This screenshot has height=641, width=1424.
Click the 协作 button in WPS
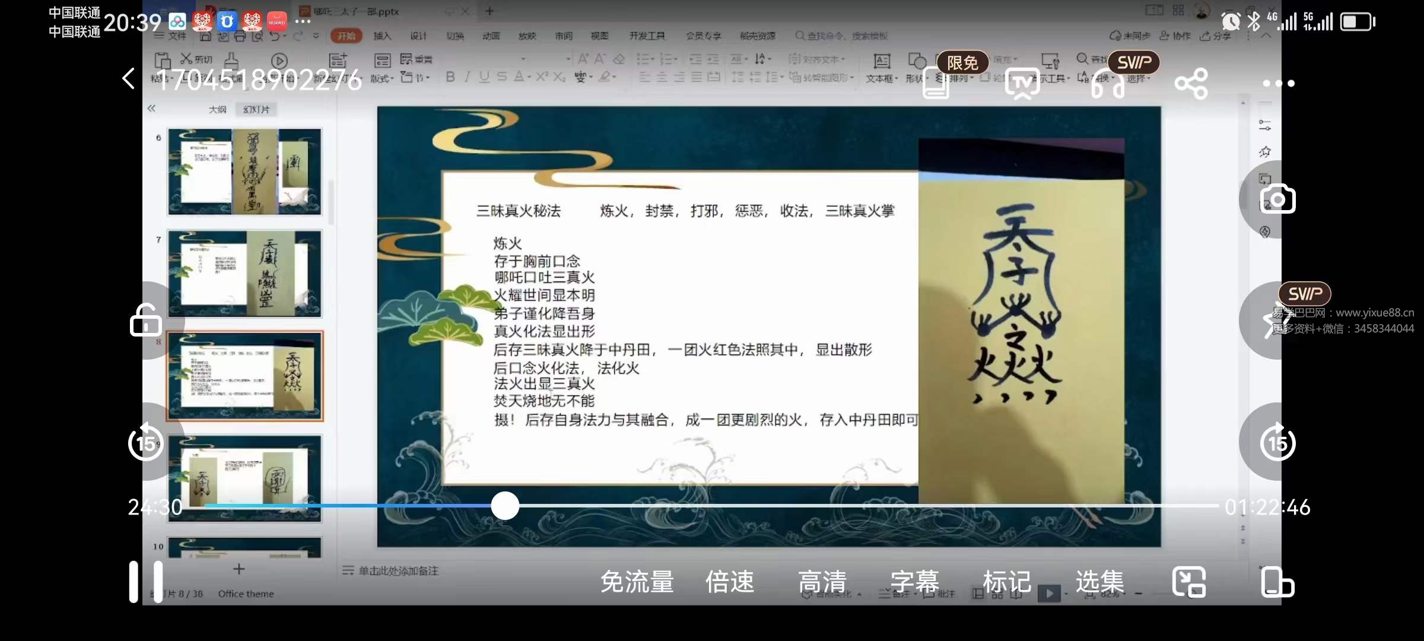1175,36
